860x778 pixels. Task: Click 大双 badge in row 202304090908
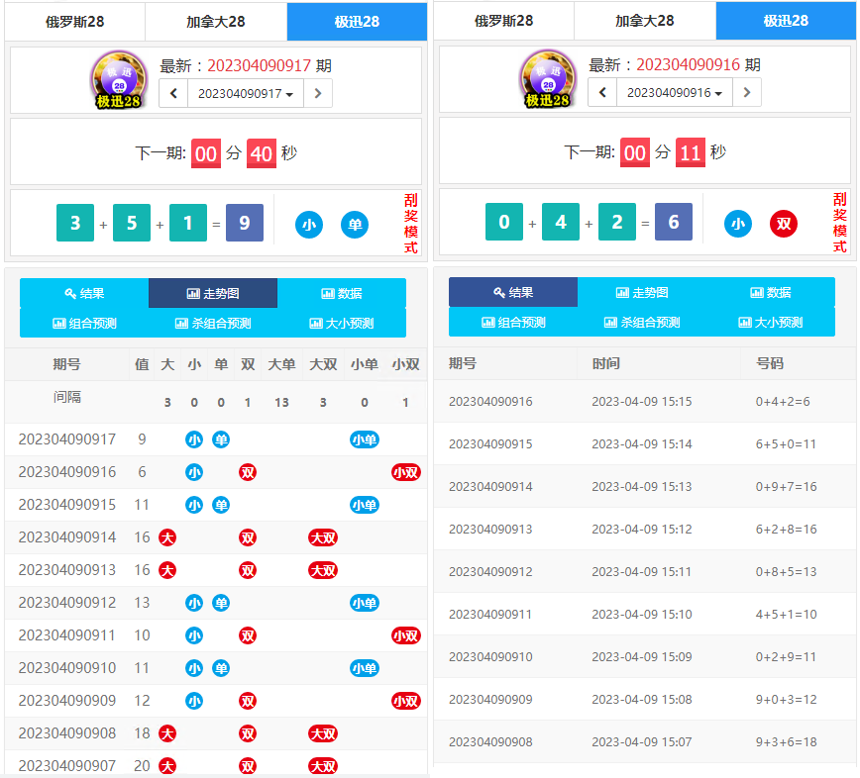323,733
